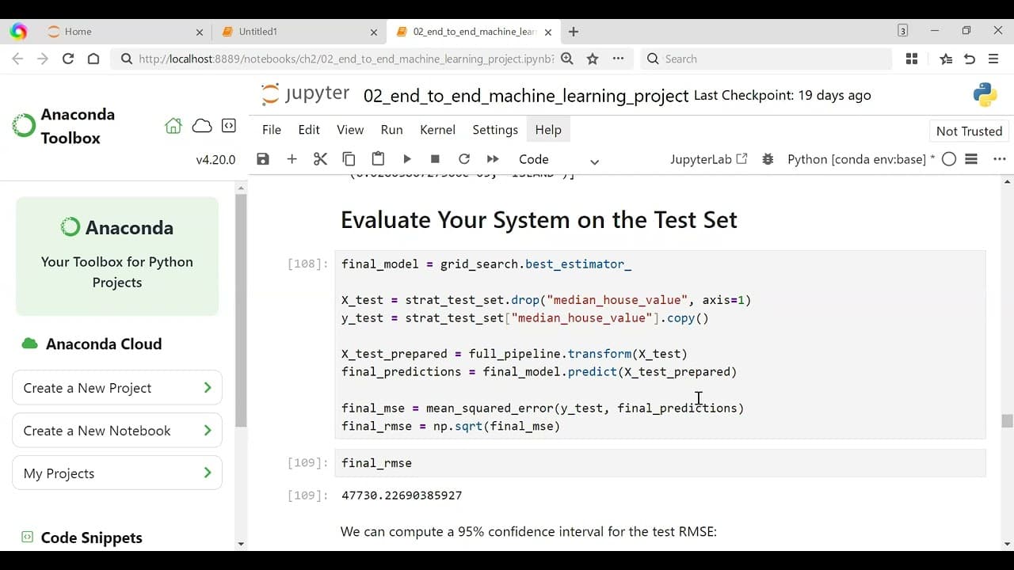Open notebook in JupyterLab link
1014x570 pixels.
(x=709, y=159)
